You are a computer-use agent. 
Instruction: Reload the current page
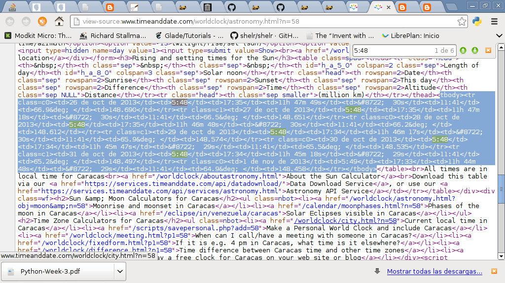point(42,22)
